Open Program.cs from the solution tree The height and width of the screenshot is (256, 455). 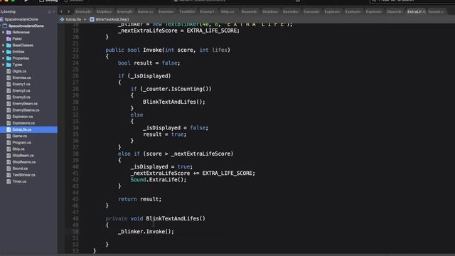tap(21, 142)
